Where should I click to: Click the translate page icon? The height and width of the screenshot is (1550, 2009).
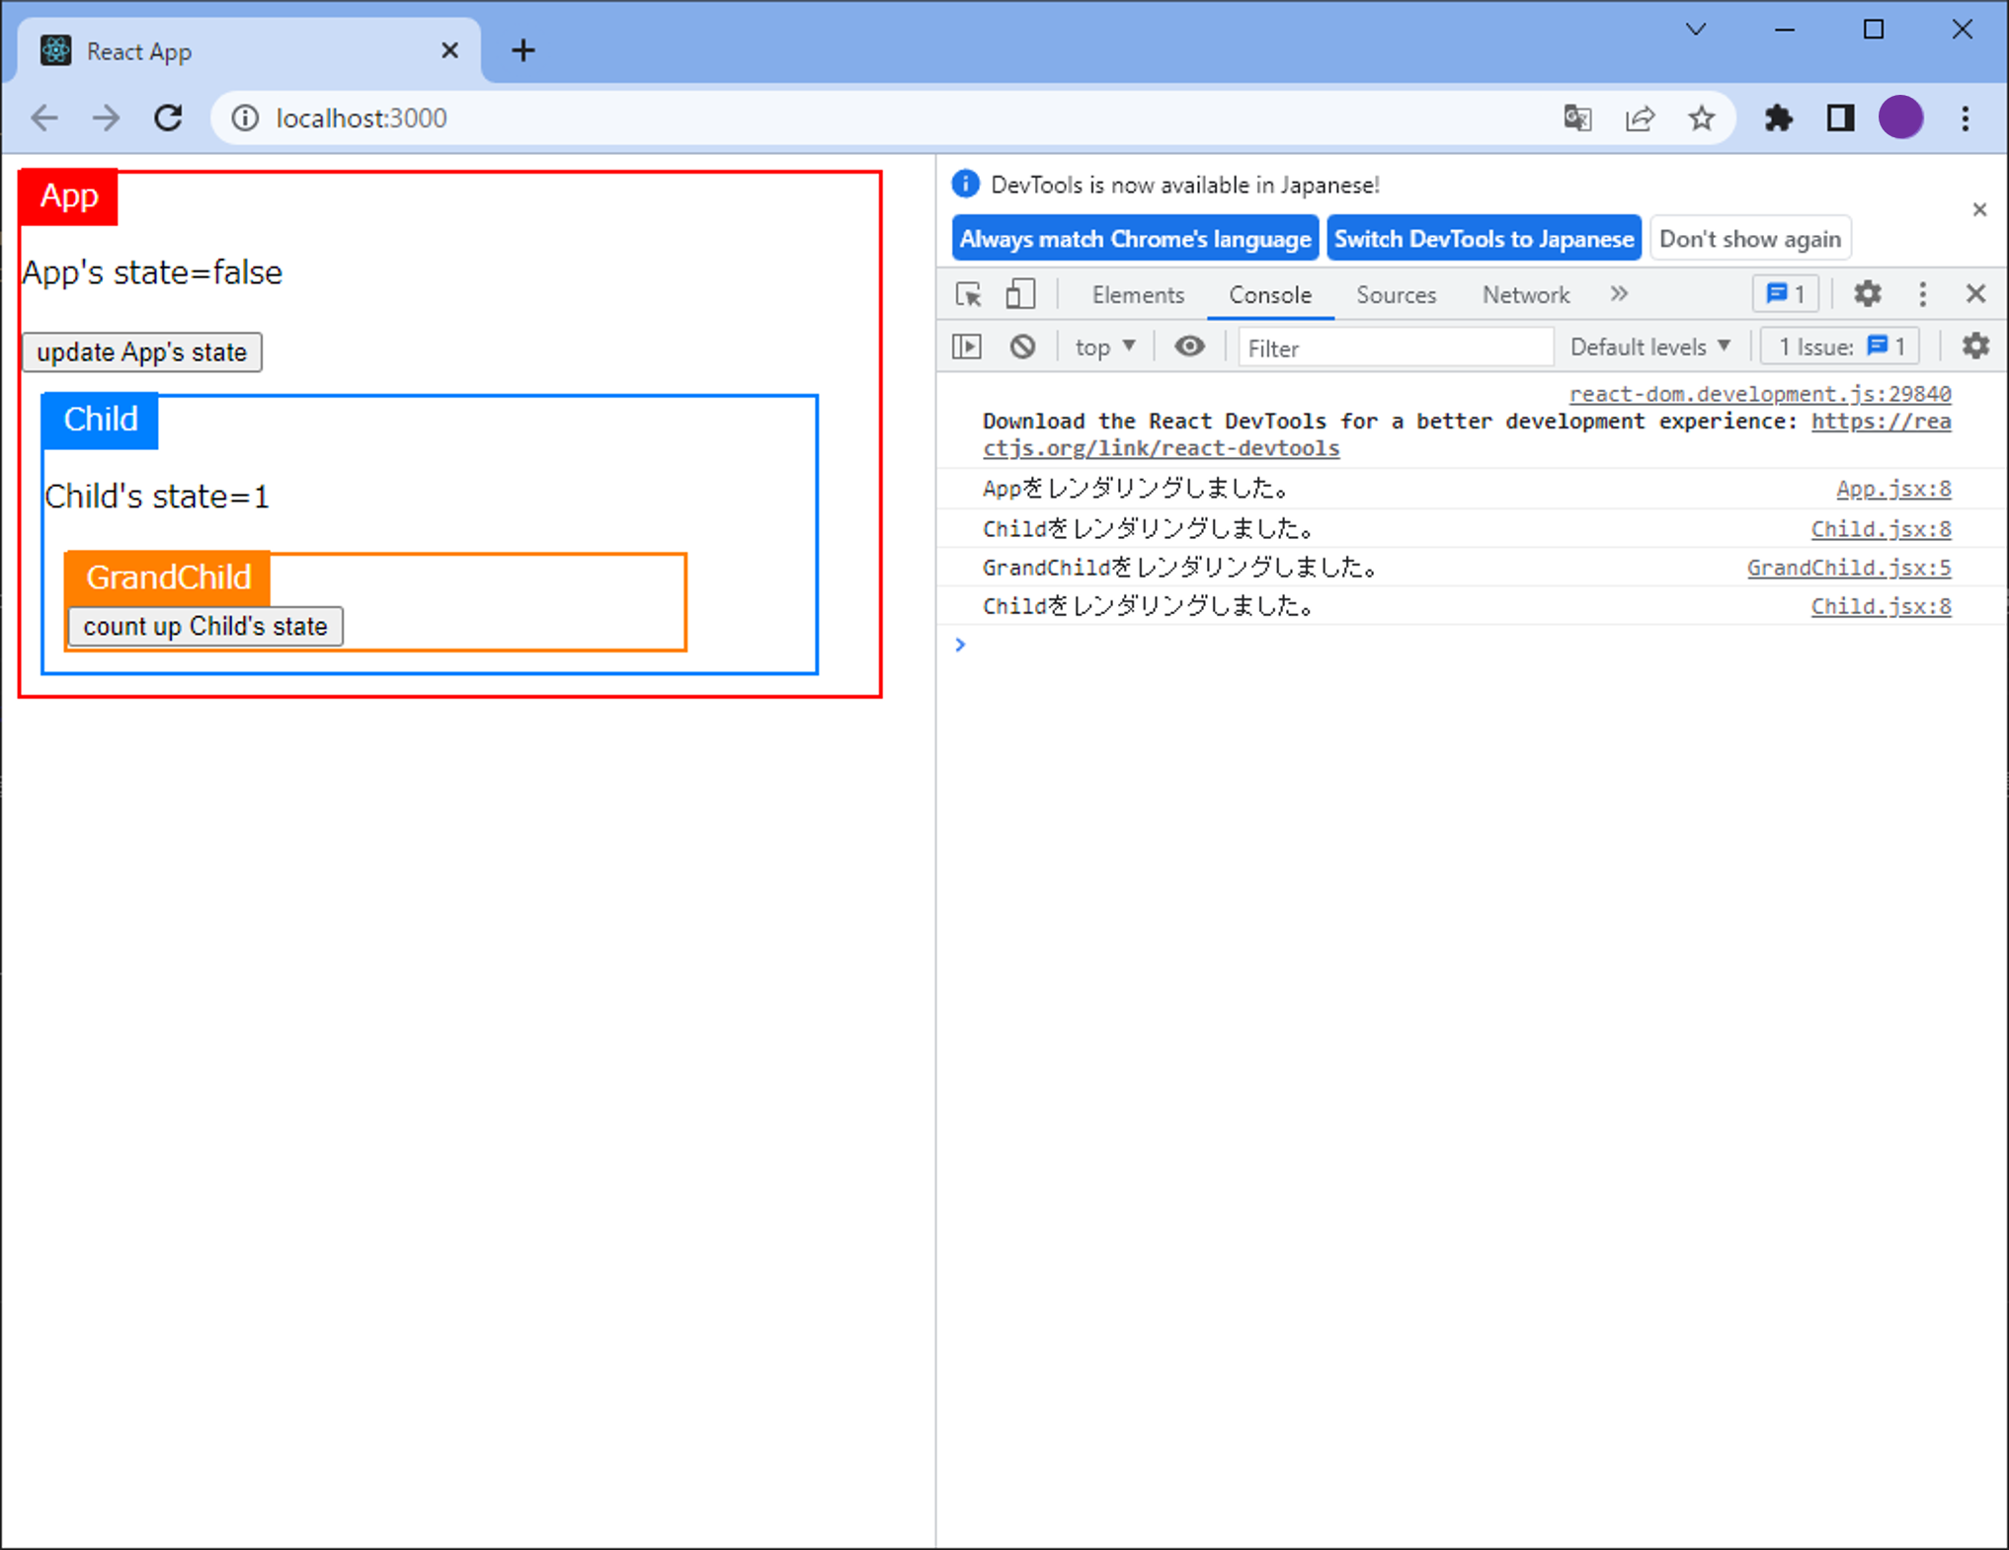click(x=1577, y=118)
